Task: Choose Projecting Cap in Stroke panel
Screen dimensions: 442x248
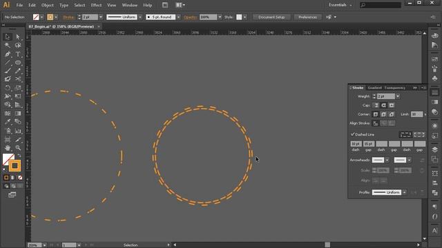Action: pos(392,105)
